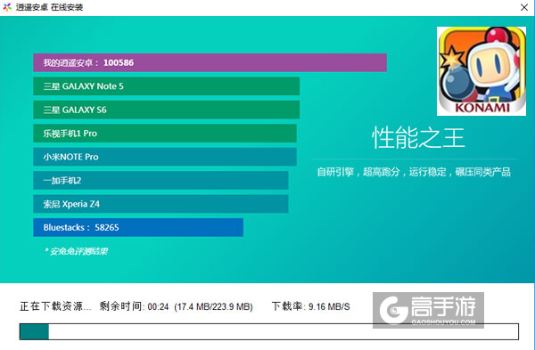This screenshot has width=535, height=350.
Task: Click the 正在下载资源 status text
Action: (55, 306)
